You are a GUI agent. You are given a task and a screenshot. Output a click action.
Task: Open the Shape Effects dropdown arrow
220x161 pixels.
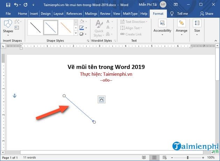click(86, 34)
